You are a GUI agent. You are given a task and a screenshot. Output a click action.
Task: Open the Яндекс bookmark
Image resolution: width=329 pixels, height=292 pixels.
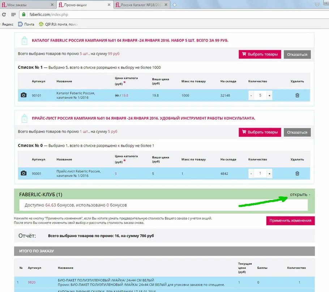(8, 24)
